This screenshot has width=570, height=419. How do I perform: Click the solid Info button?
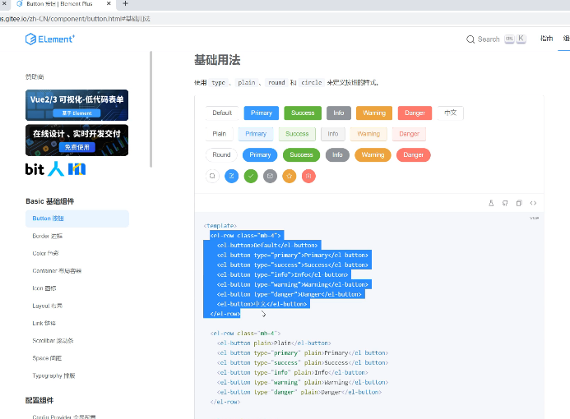(x=339, y=113)
